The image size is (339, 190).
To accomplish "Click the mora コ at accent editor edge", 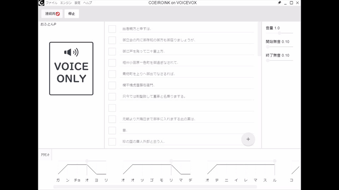I will pos(291,180).
